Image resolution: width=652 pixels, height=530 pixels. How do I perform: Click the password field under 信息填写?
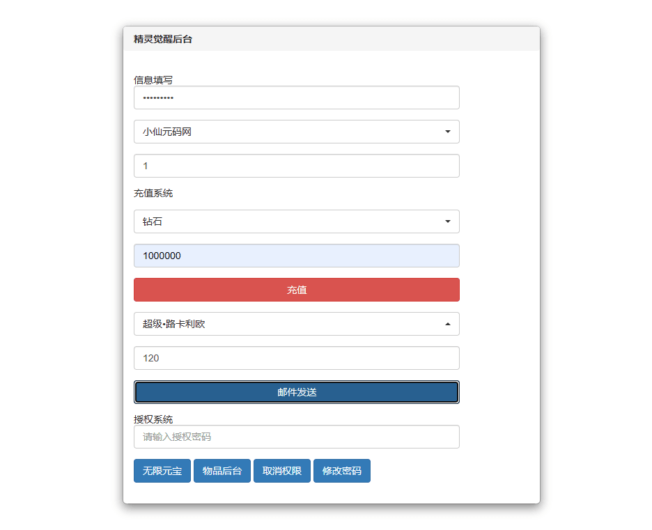click(x=297, y=98)
